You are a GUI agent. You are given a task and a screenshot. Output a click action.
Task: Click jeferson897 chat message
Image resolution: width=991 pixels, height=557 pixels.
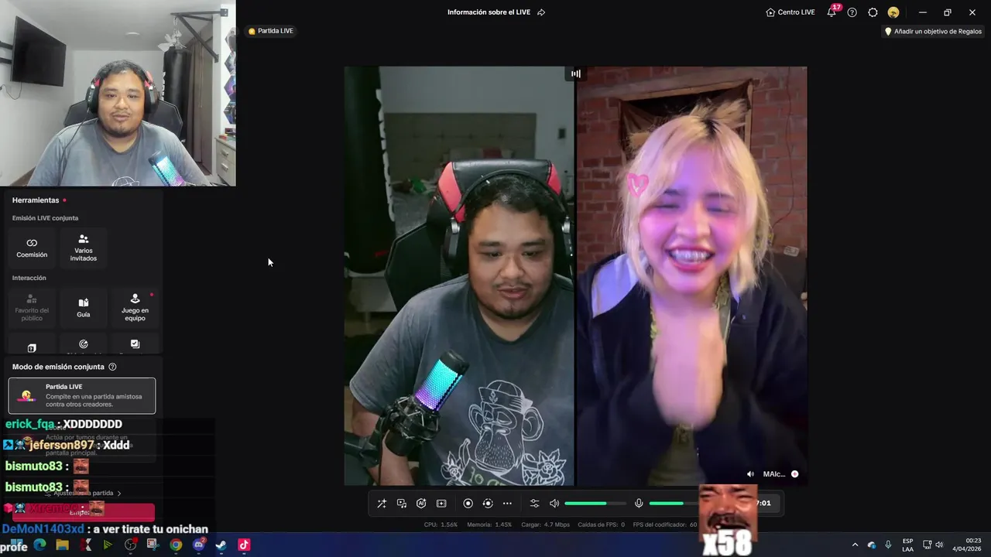pyautogui.click(x=67, y=445)
